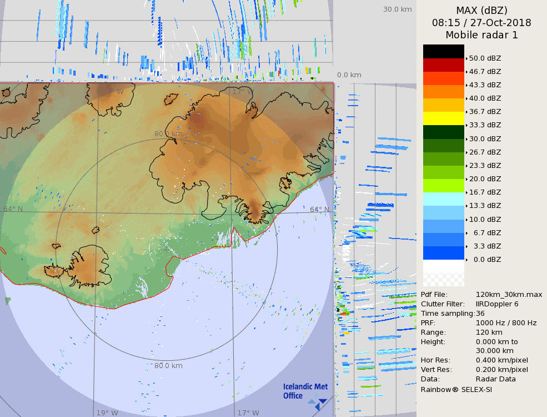This screenshot has width=547, height=417.
Task: Click the Mobile radar 1 label
Action: click(x=481, y=35)
